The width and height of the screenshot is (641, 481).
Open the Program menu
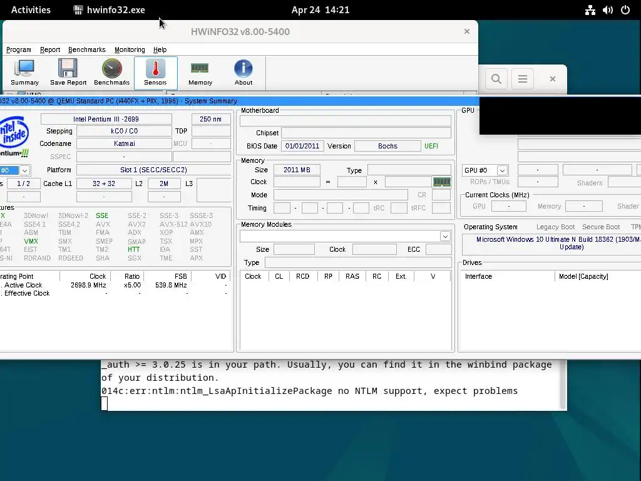[x=18, y=49]
